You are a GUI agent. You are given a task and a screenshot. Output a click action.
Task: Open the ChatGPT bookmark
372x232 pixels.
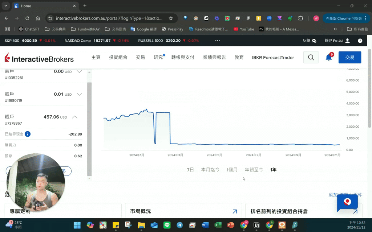29,29
